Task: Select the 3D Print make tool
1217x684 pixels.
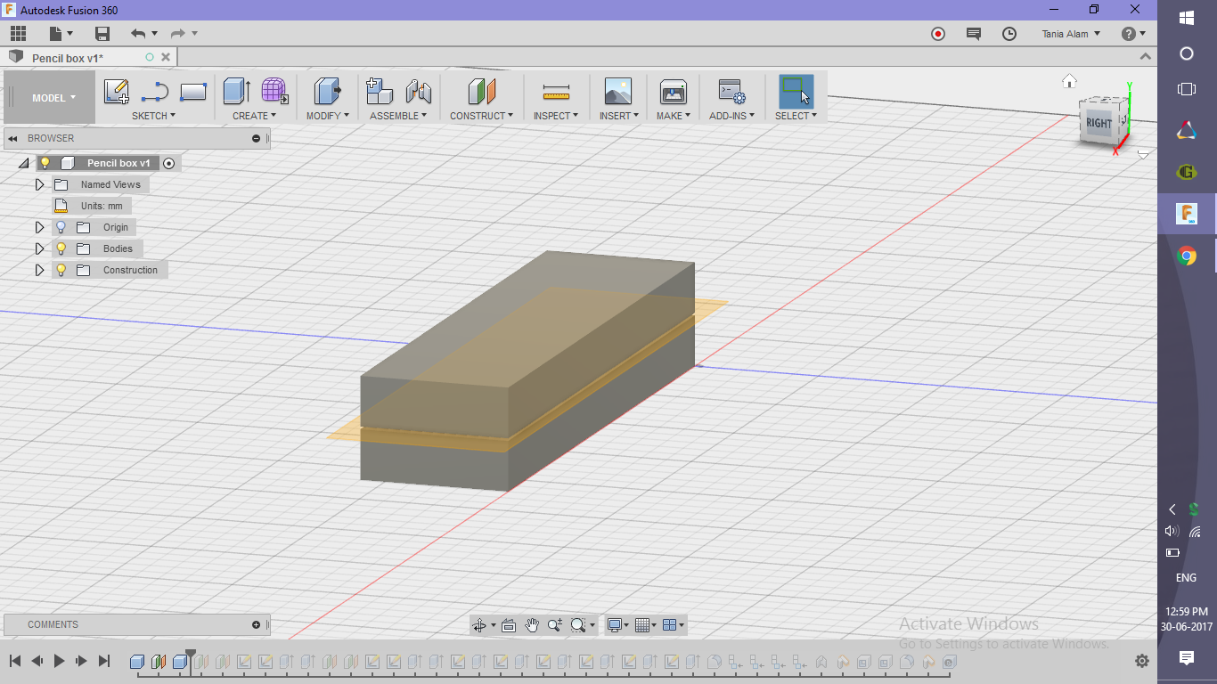Action: (x=673, y=92)
